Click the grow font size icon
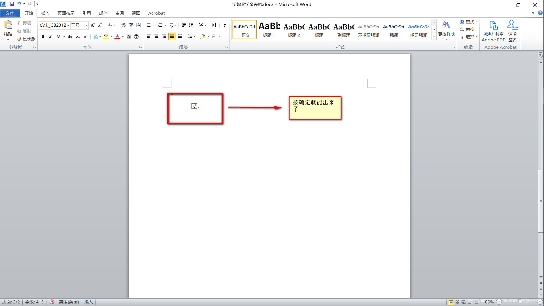This screenshot has height=306, width=544. click(92, 25)
